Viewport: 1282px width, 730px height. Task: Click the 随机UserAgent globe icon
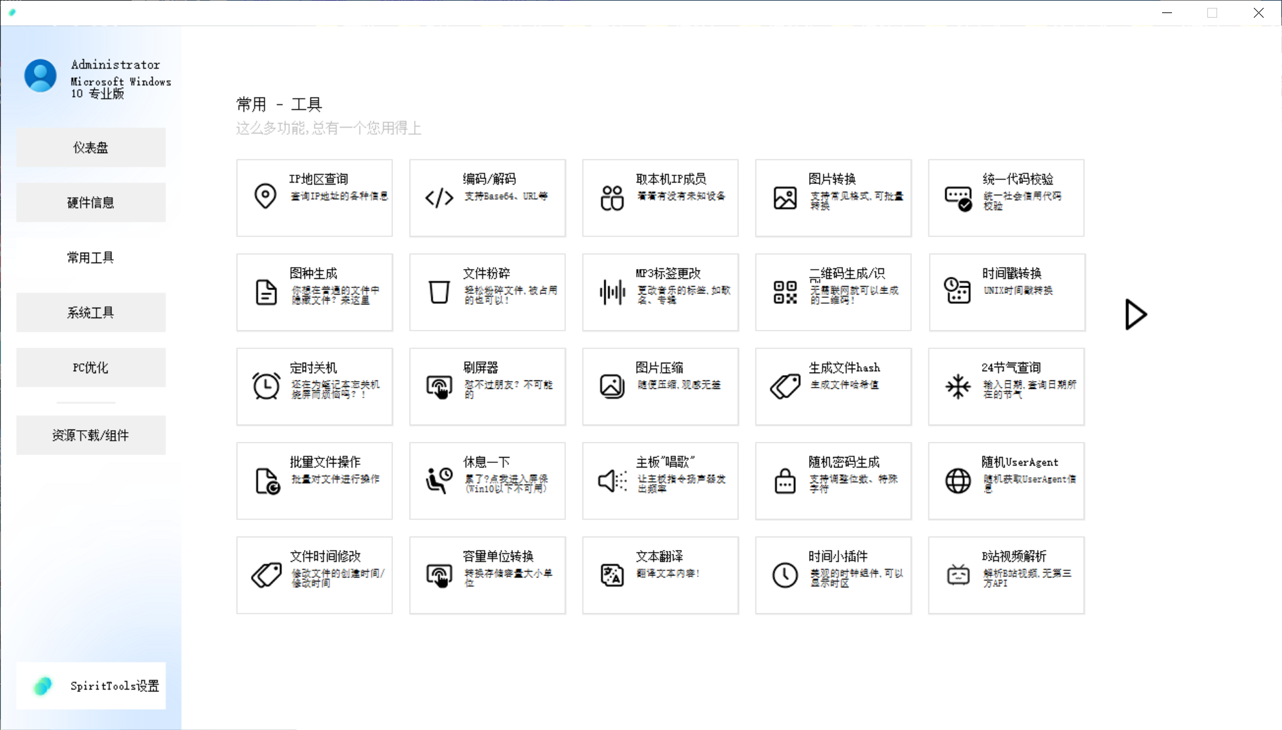point(958,481)
